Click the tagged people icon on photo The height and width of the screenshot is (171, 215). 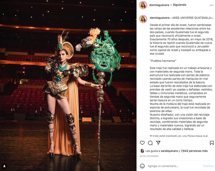4,166
